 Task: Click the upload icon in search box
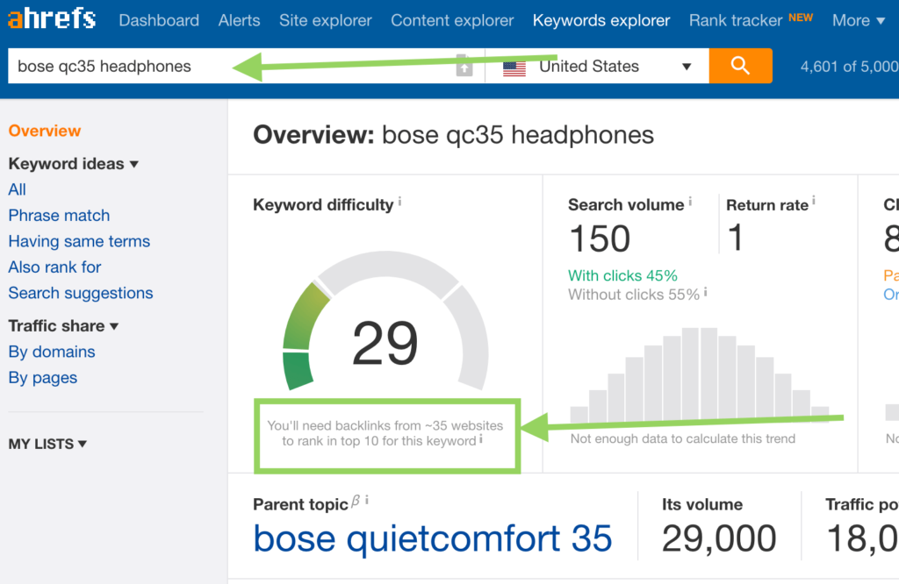(x=464, y=66)
